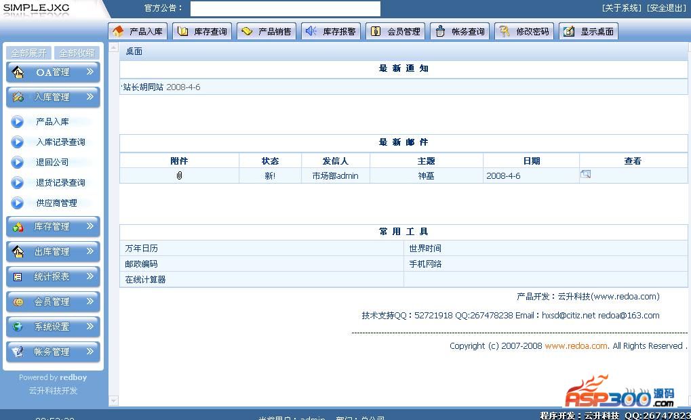Click the card icon on 会员管理 toolbar button
The height and width of the screenshot is (420, 691).
coord(376,31)
